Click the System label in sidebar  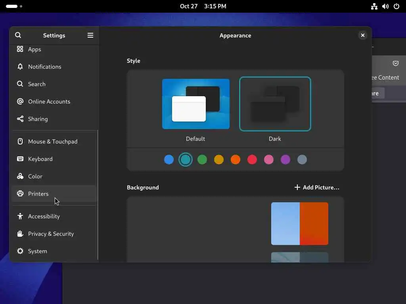tap(38, 251)
